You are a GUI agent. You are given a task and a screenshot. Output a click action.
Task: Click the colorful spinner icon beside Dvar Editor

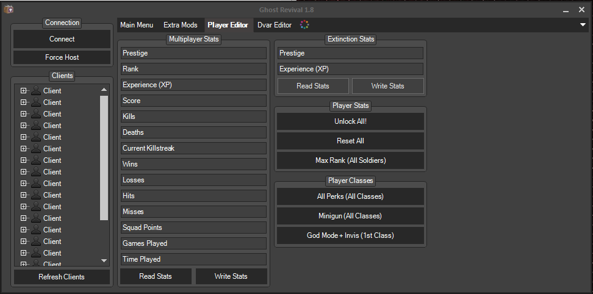coord(305,25)
